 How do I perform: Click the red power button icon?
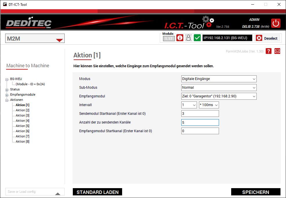point(276,23)
